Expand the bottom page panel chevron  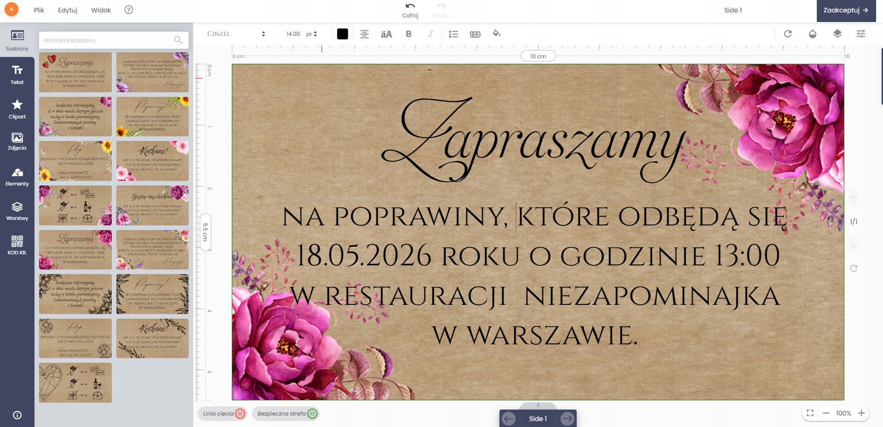click(x=538, y=405)
